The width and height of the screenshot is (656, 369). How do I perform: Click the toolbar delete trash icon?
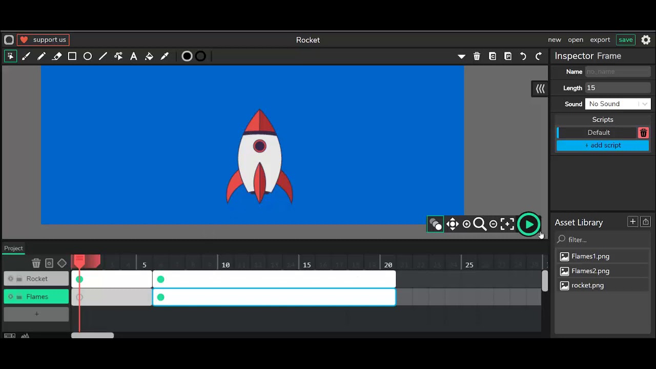click(477, 56)
